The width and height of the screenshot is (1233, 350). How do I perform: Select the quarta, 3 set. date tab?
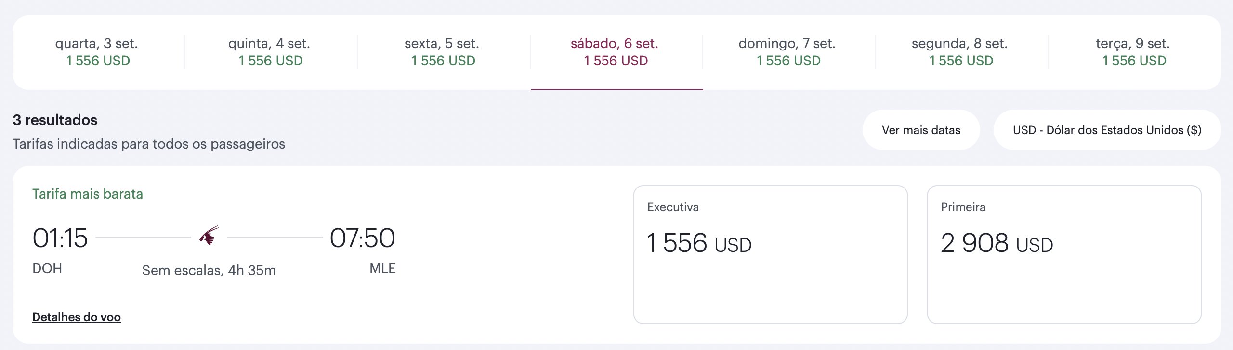(x=99, y=52)
